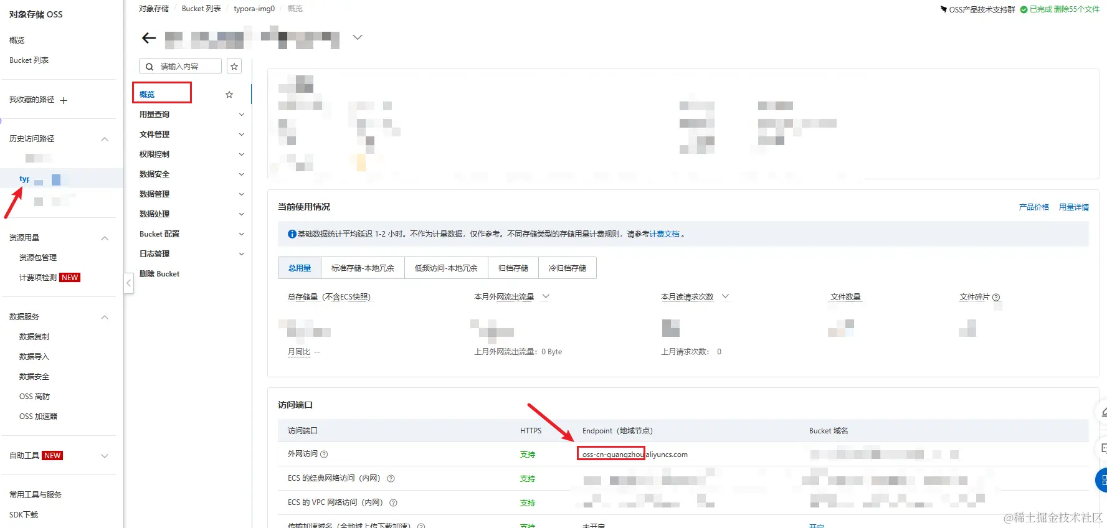Expand the 文件管理 menu section
Screen dimensions: 1107x528
coord(242,134)
